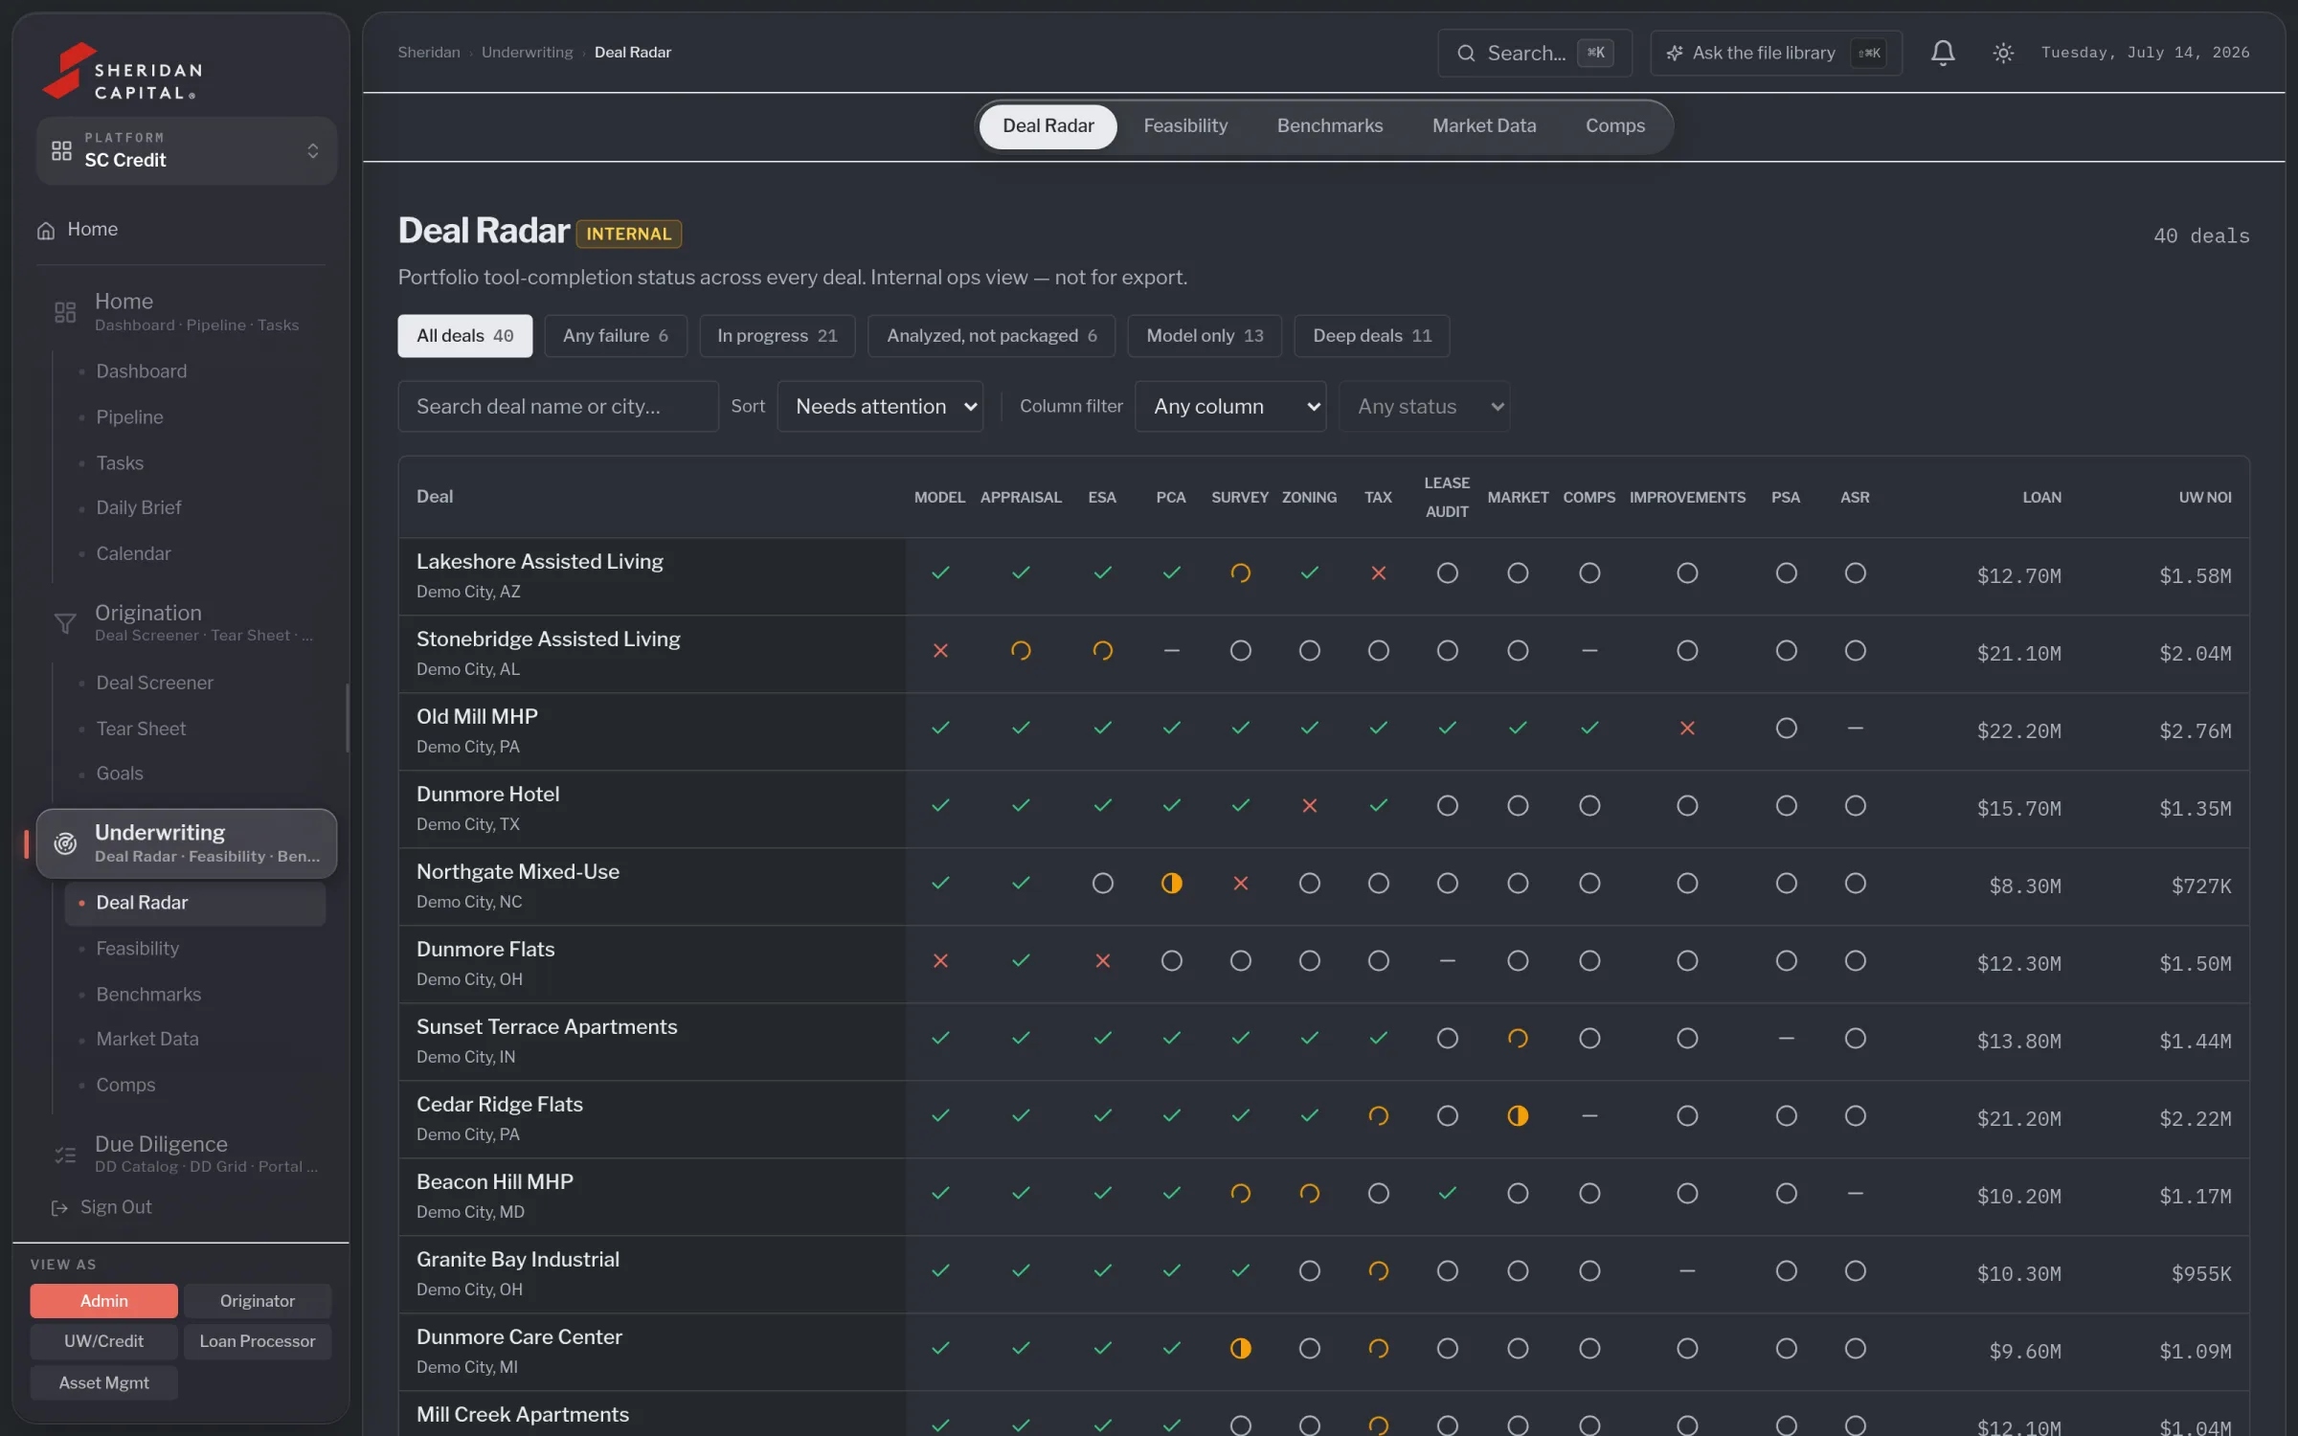
Task: Click the Due Diligence checklist icon
Action: pos(64,1155)
